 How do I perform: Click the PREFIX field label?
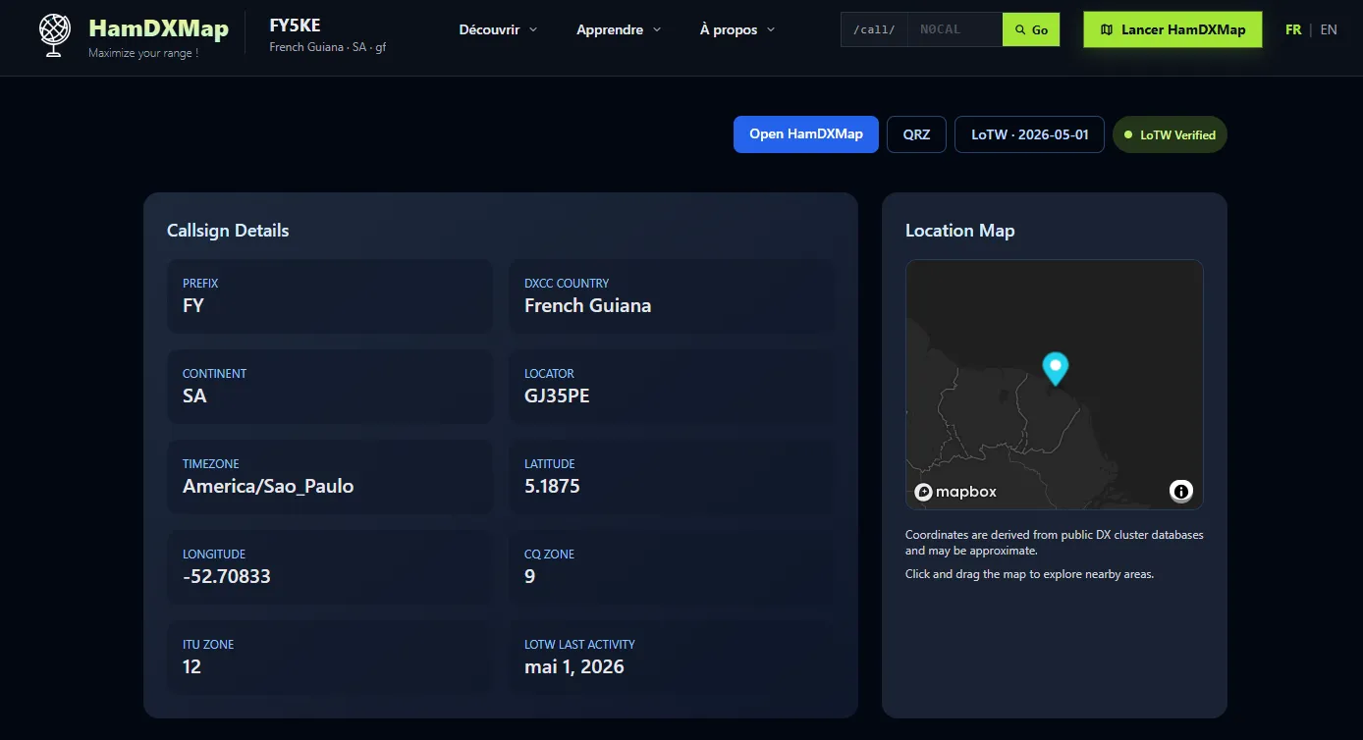200,283
